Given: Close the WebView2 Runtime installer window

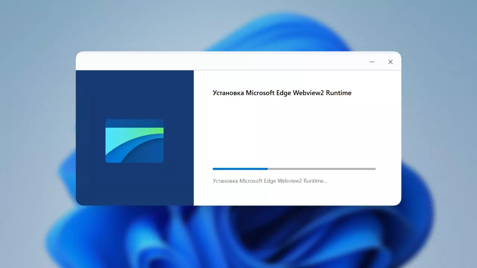Looking at the screenshot, I should click(x=391, y=62).
